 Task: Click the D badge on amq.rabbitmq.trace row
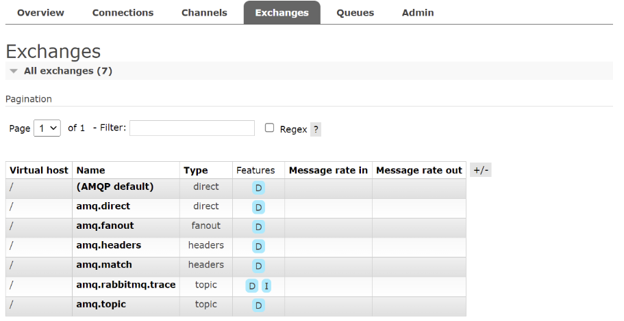252,285
